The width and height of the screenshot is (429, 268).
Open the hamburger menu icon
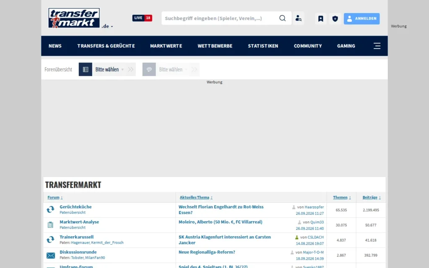[377, 46]
